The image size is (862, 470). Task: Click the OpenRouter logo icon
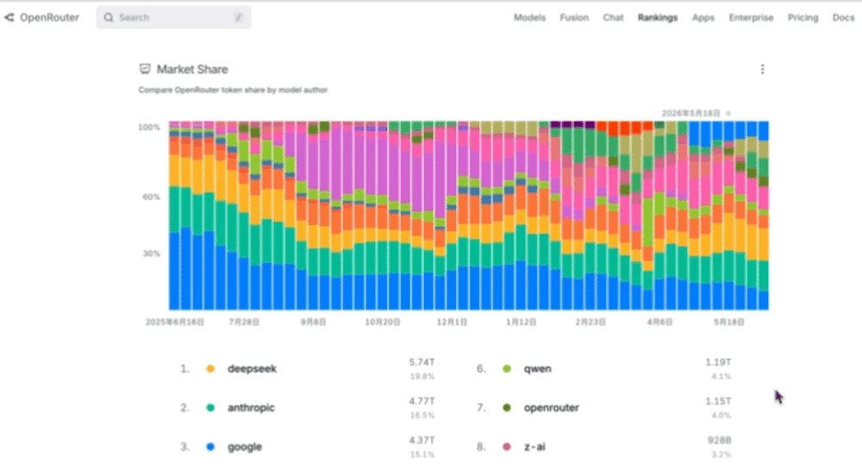9,17
